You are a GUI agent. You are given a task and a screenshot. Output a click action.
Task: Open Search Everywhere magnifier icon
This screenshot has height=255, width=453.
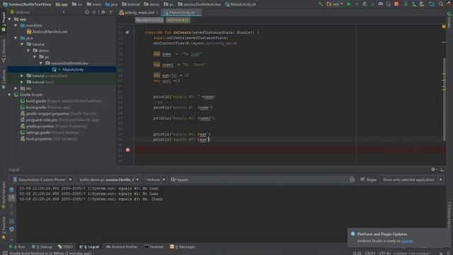pyautogui.click(x=441, y=4)
